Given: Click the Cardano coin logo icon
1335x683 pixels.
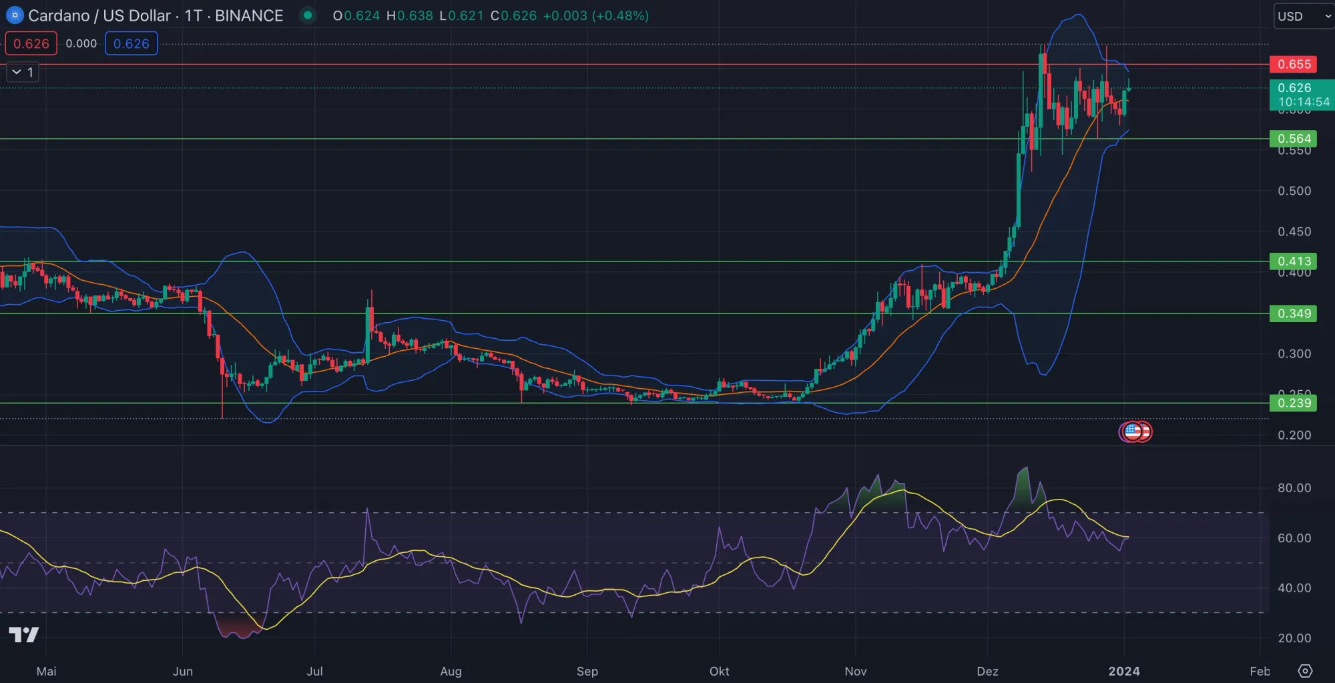Looking at the screenshot, I should [x=15, y=15].
